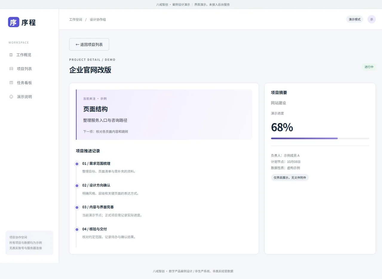Click 明确风格、层级和关键页面的表达方式 description

[111, 193]
